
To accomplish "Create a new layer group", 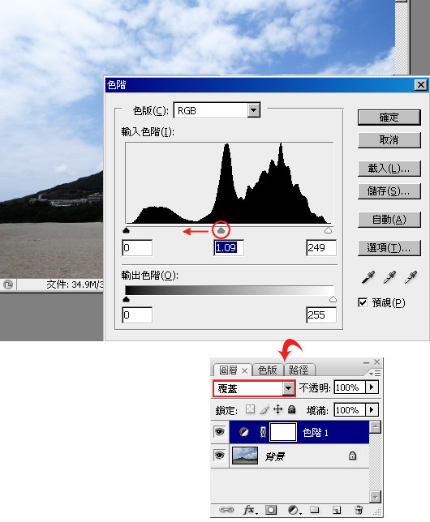I will click(x=314, y=510).
